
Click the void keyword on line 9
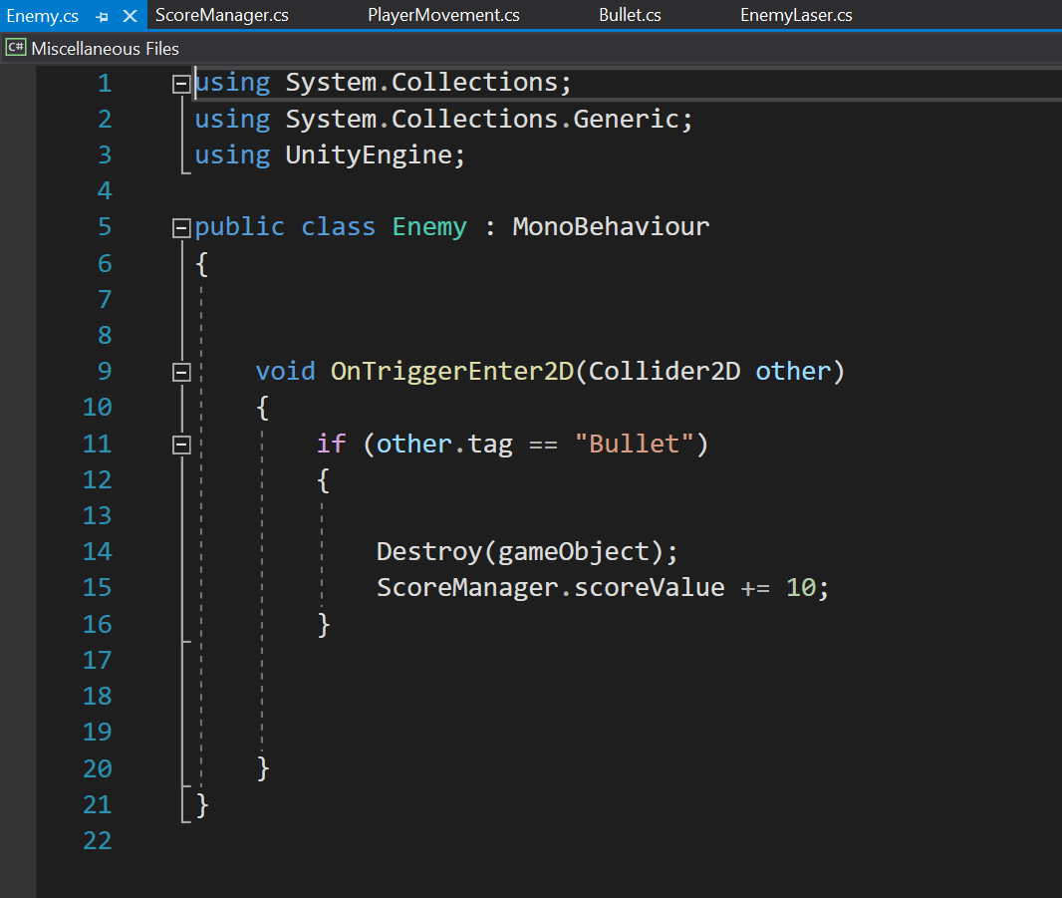tap(285, 372)
